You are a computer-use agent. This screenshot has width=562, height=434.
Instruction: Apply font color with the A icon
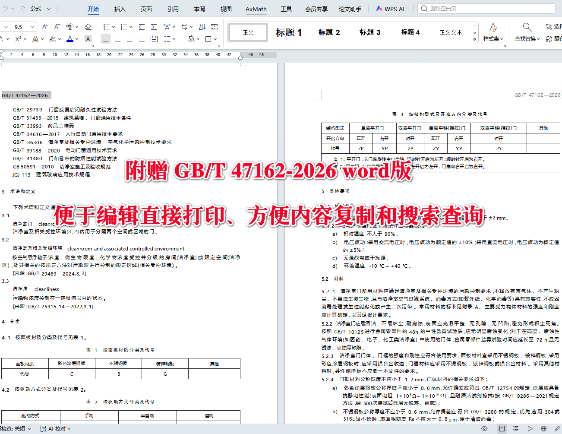pyautogui.click(x=70, y=39)
